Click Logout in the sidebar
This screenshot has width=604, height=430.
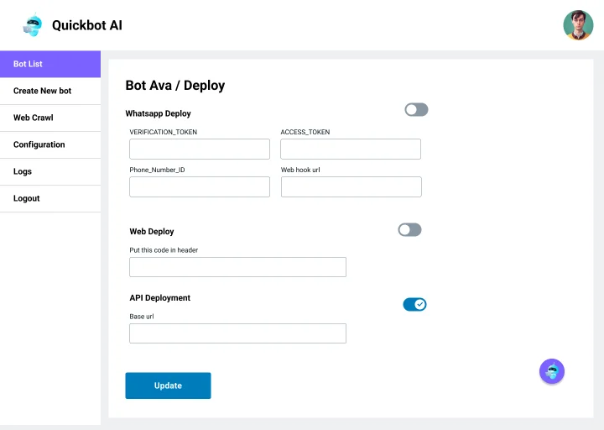pyautogui.click(x=50, y=198)
